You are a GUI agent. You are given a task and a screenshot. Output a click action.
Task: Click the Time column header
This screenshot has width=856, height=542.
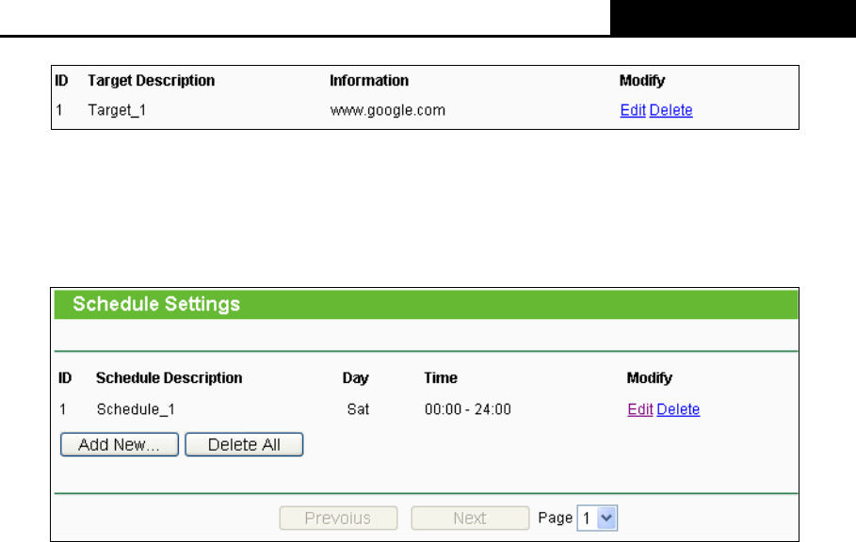coord(441,378)
